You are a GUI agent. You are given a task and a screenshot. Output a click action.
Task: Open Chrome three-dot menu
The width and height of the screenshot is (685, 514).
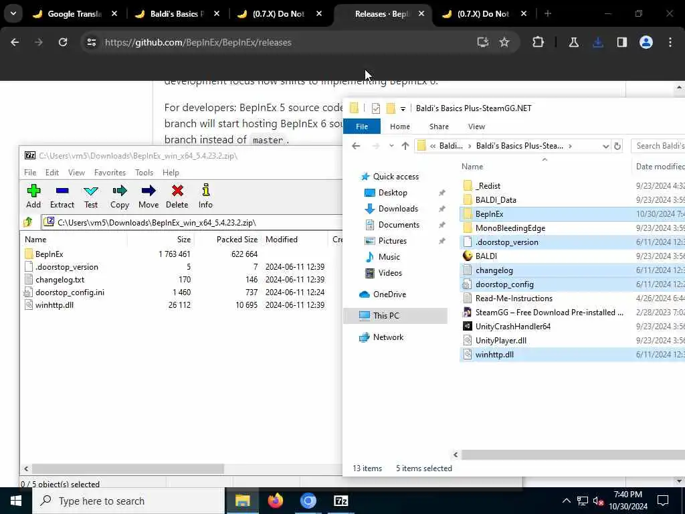[670, 42]
